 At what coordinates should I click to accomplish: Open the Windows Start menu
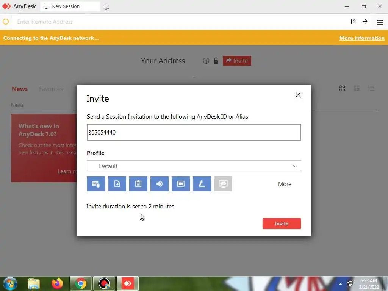[10, 283]
